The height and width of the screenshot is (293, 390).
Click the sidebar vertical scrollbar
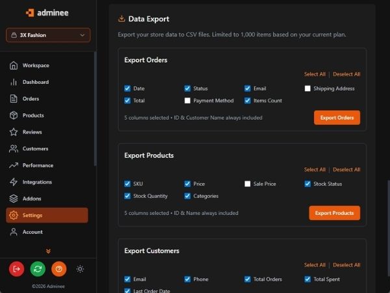(95, 108)
